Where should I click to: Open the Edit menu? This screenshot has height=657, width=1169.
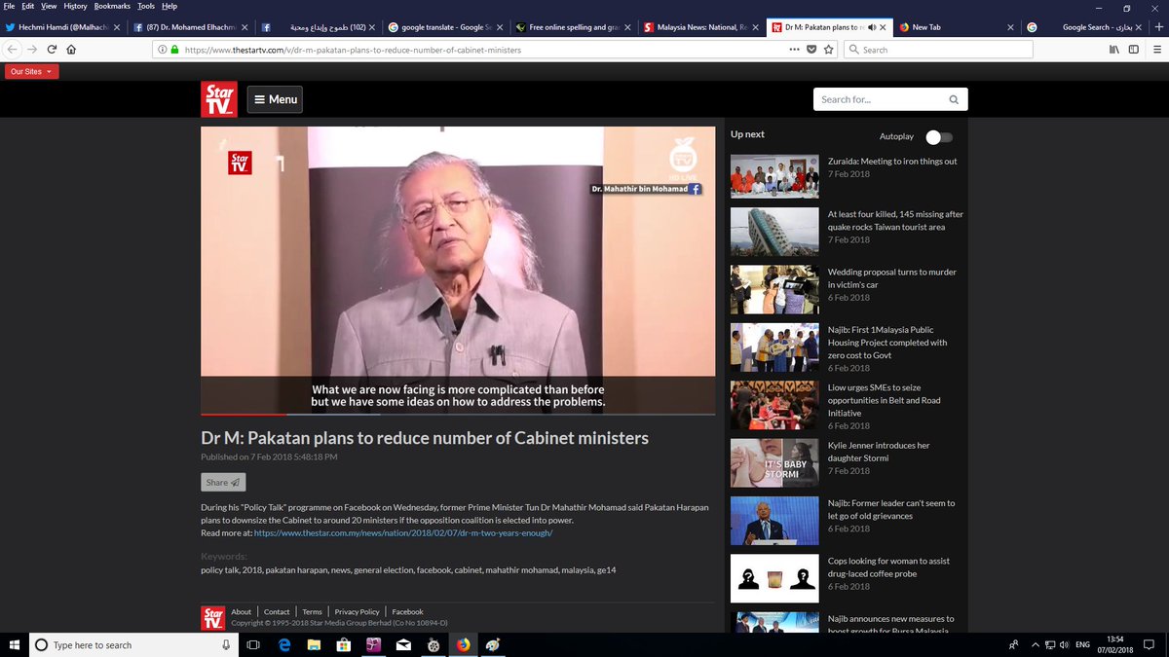point(27,6)
